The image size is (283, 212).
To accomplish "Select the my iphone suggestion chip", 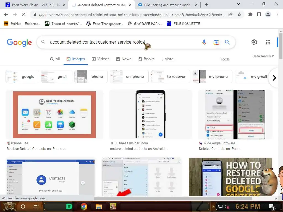I will (213, 76).
